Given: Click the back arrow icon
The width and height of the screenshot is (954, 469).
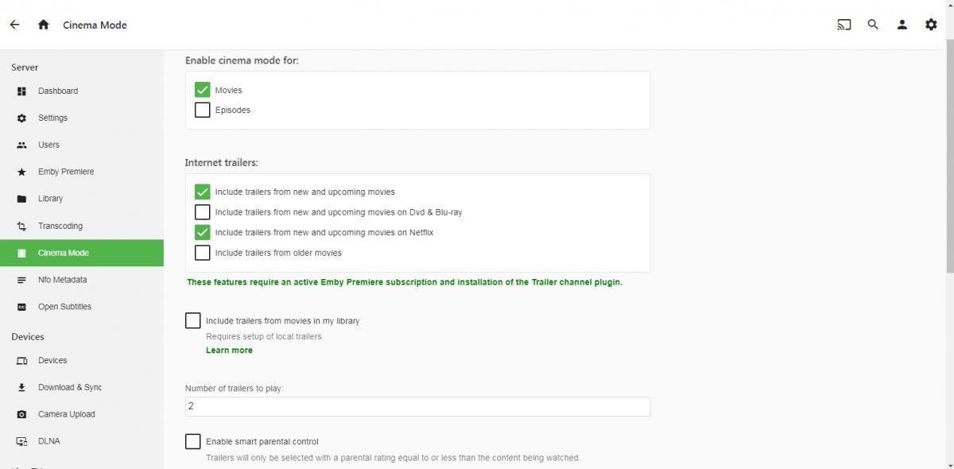Looking at the screenshot, I should click(14, 25).
